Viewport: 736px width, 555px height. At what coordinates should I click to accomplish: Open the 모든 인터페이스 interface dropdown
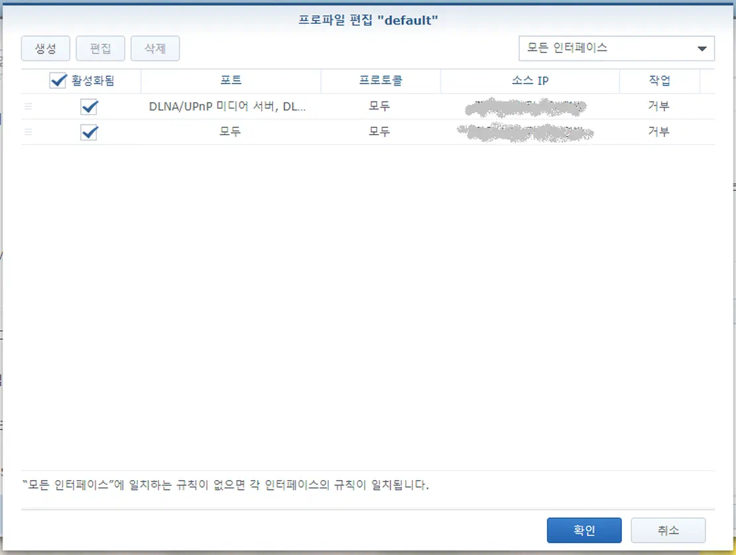616,48
